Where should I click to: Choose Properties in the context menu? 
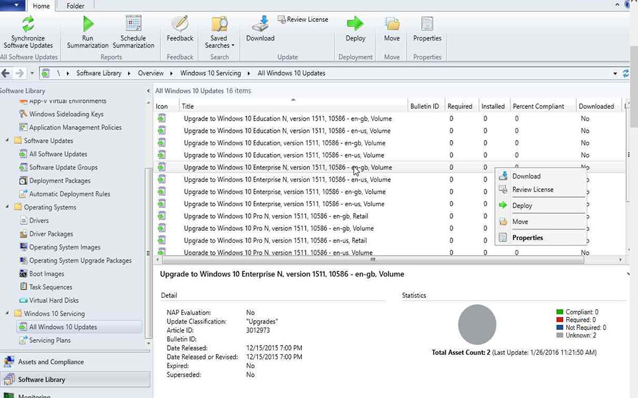[x=541, y=237]
